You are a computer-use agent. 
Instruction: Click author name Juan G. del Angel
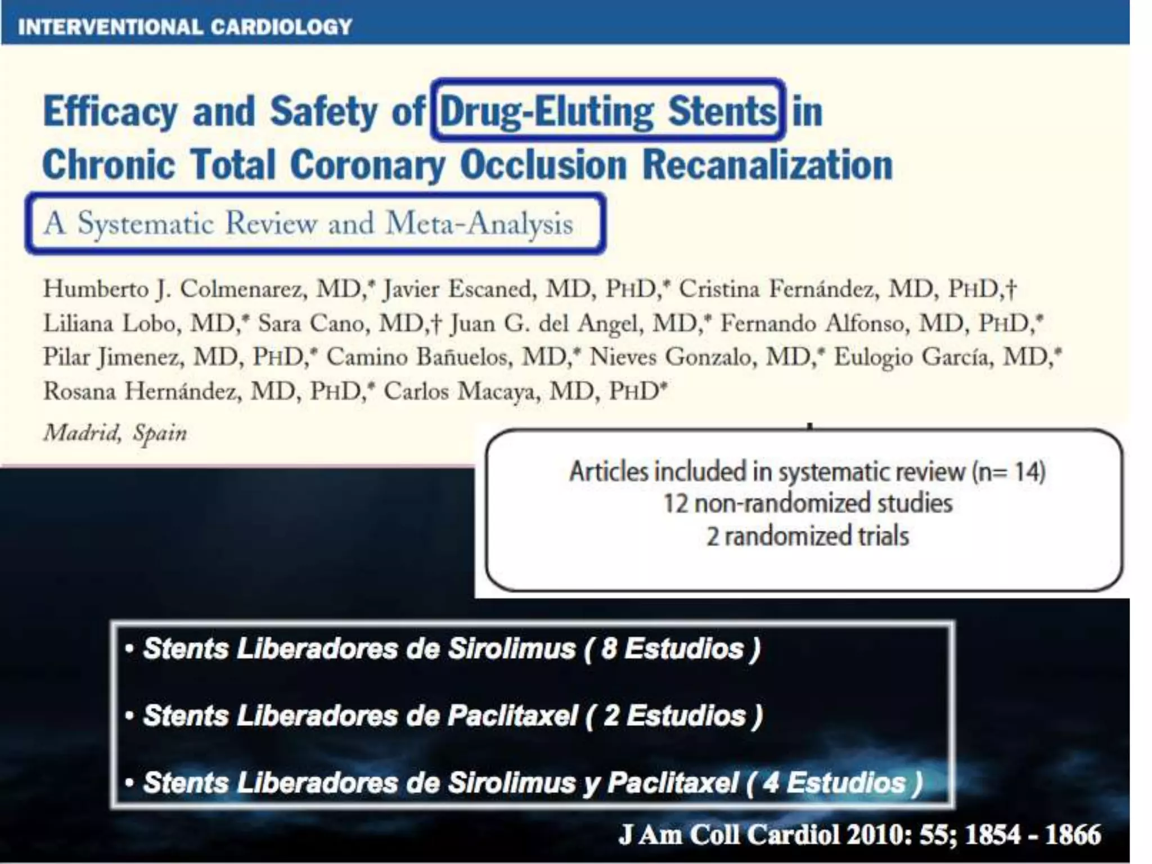546,323
